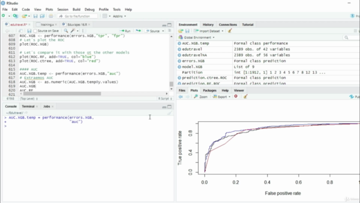Viewport: 360px width, 203px height.
Task: Click the Re-run previous region icon
Action: (138, 31)
